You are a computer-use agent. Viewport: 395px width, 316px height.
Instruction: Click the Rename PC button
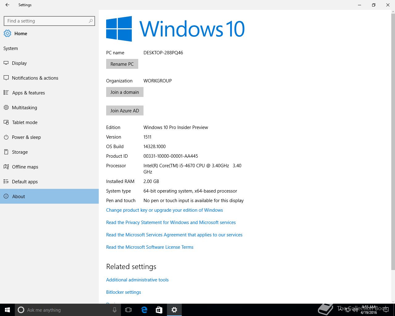pyautogui.click(x=122, y=64)
